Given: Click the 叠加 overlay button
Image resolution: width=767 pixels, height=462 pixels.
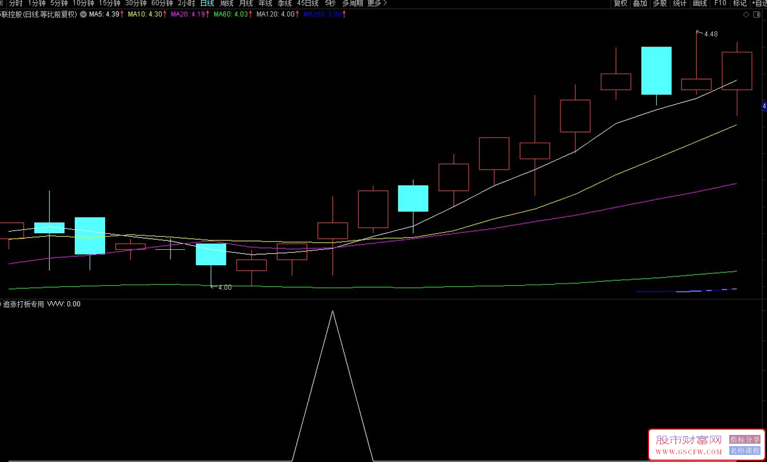Looking at the screenshot, I should click(x=640, y=4).
